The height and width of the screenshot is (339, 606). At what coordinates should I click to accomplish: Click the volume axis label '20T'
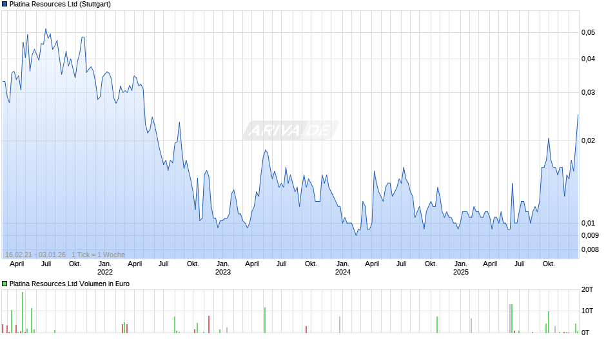pyautogui.click(x=587, y=289)
